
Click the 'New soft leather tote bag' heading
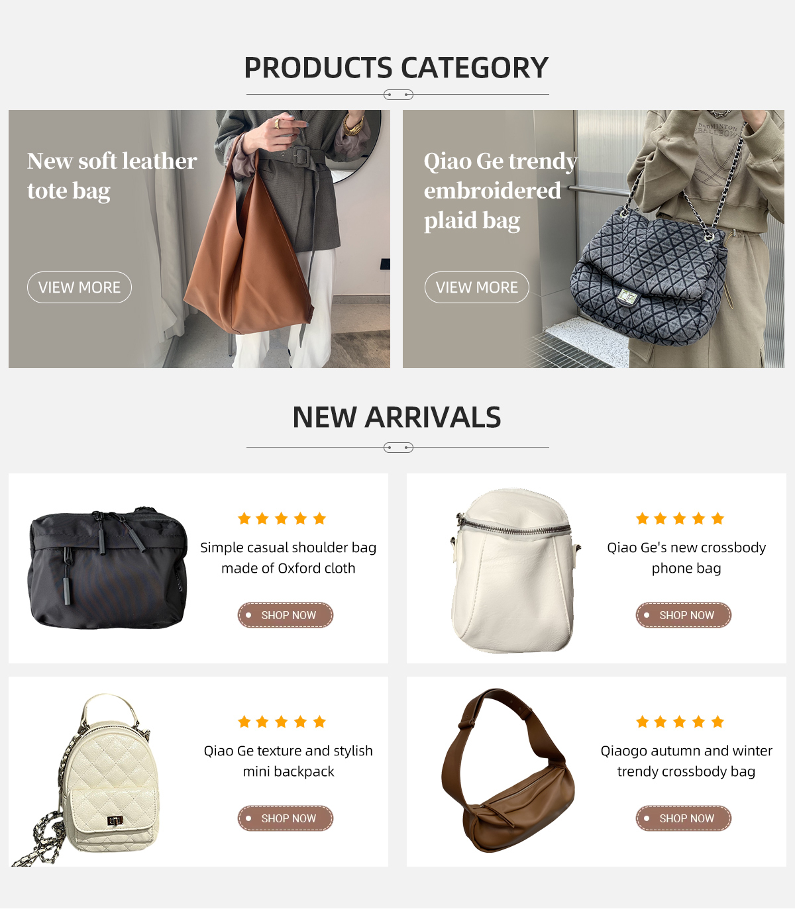tap(112, 176)
